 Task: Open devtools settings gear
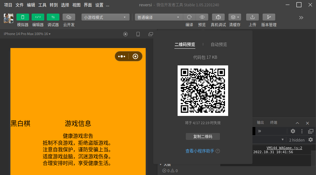293,131
